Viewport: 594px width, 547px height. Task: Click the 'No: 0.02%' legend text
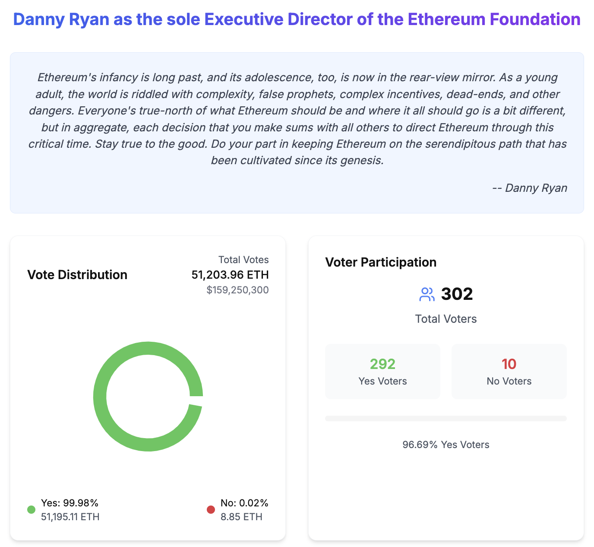(x=244, y=503)
